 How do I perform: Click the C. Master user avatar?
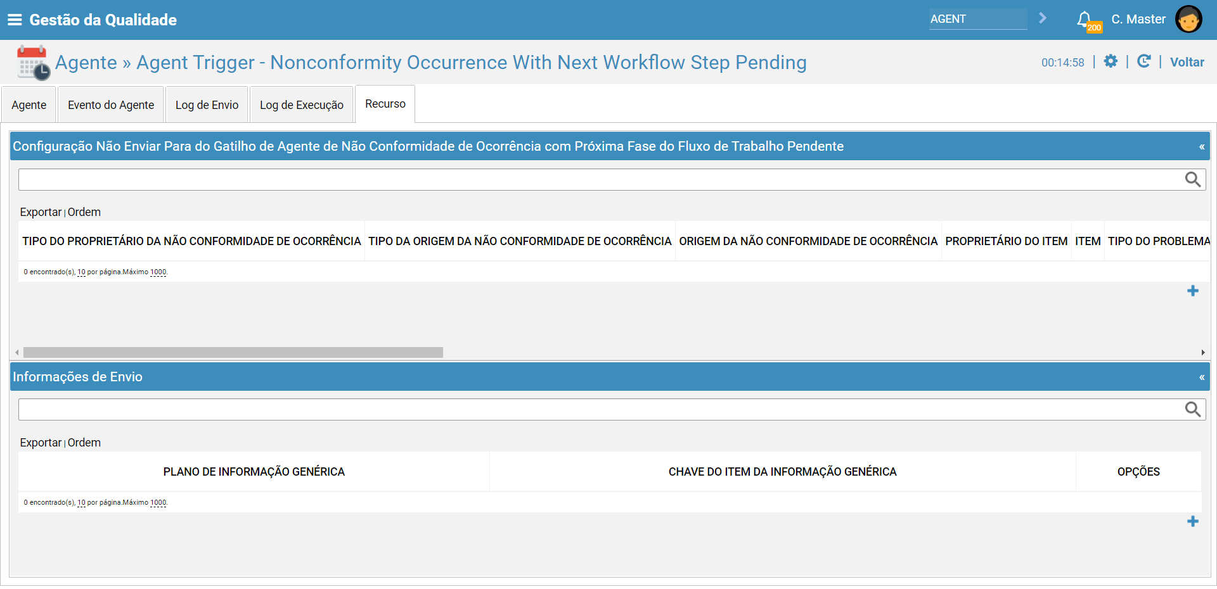[x=1188, y=19]
